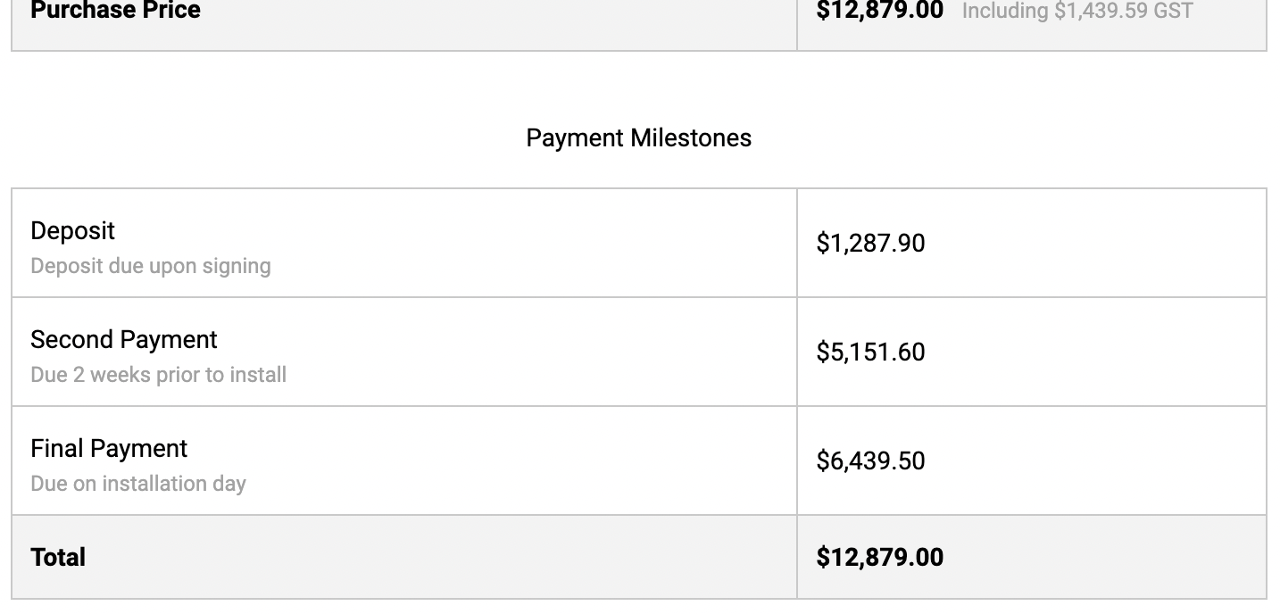Click the $1,287.90 deposit amount
Viewport: 1280px width, 614px height.
(870, 243)
